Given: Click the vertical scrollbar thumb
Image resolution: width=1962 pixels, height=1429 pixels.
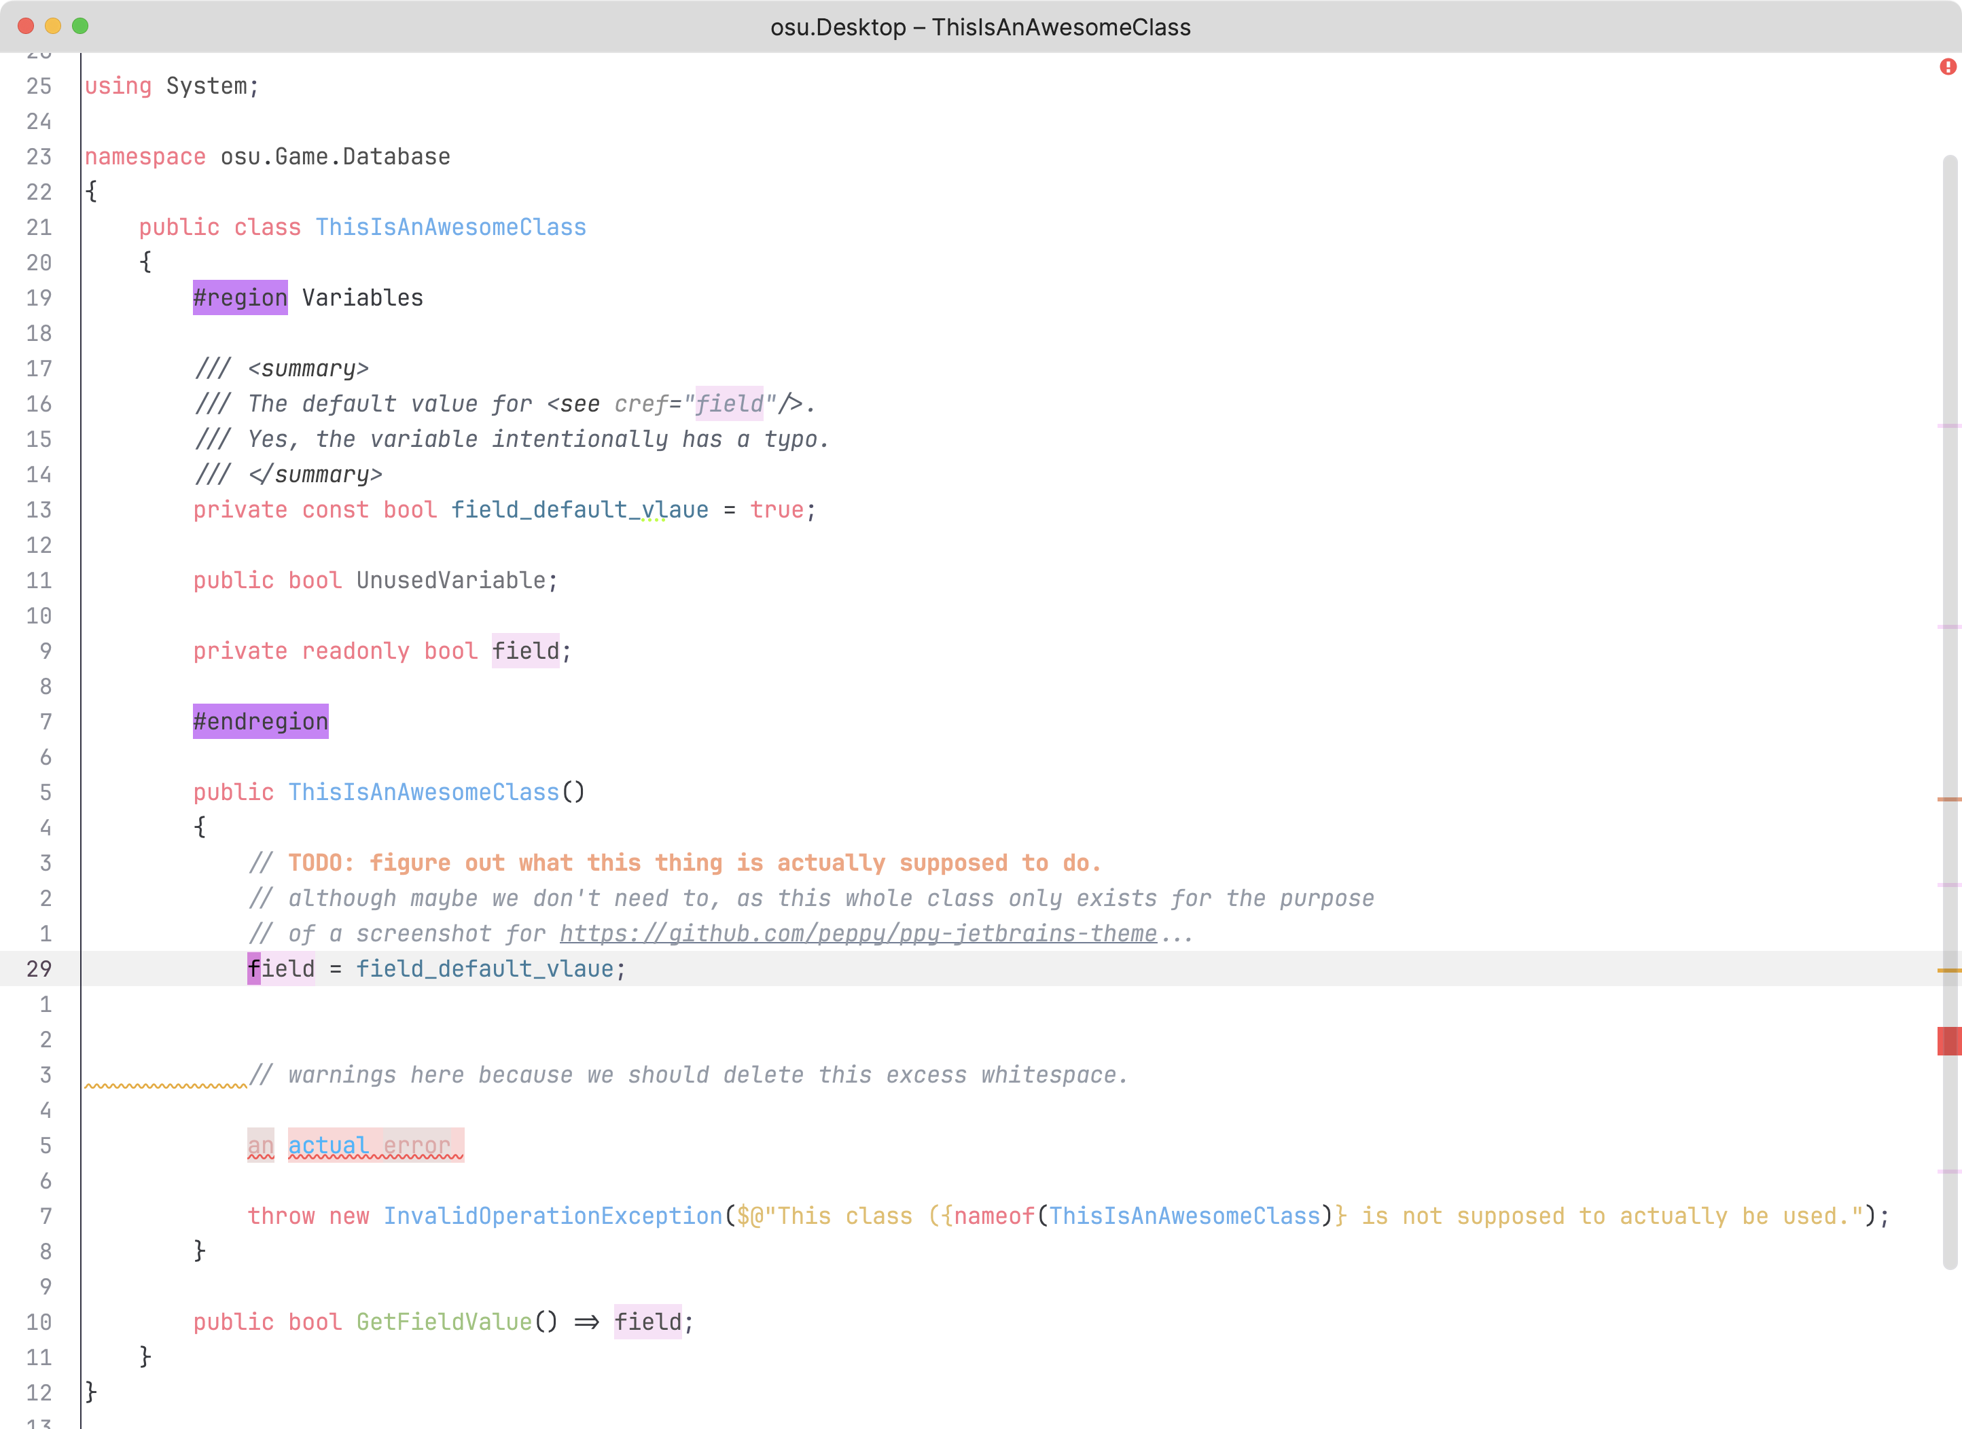Looking at the screenshot, I should (x=1949, y=709).
